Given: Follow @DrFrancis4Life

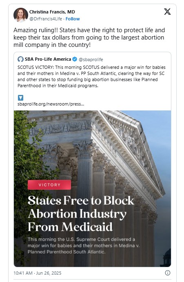Looking at the screenshot, I should click(73, 19).
